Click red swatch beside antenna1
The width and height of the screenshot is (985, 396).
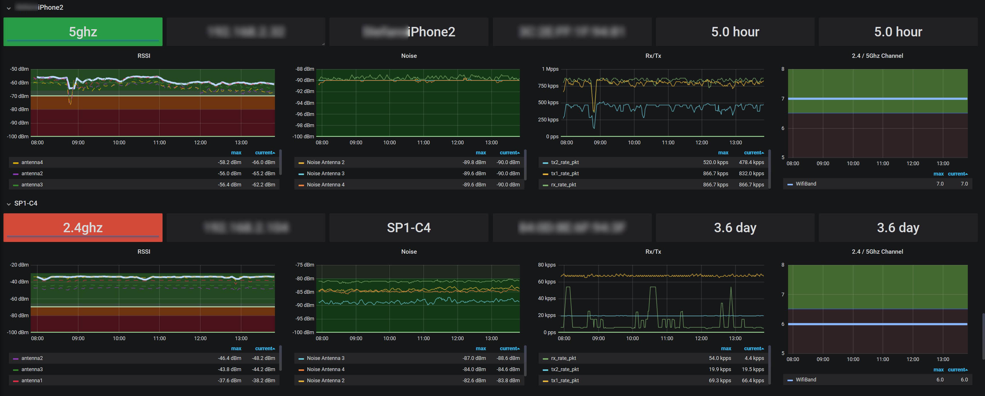coord(16,381)
